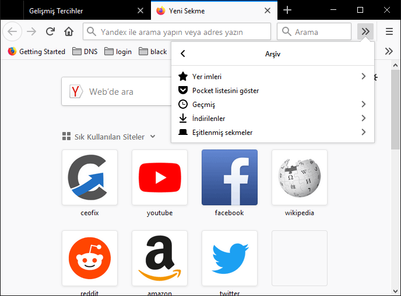Open the facebook top site tile
Screen dimensions: 401x296
coord(230,177)
